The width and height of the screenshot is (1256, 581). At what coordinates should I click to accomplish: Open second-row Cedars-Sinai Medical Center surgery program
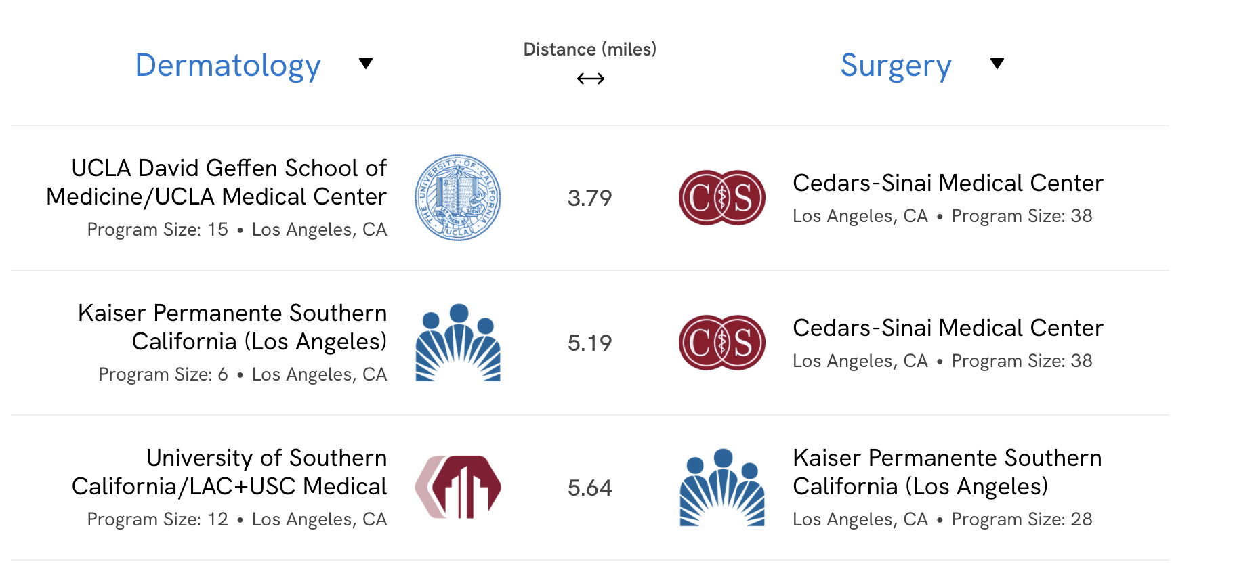point(948,328)
